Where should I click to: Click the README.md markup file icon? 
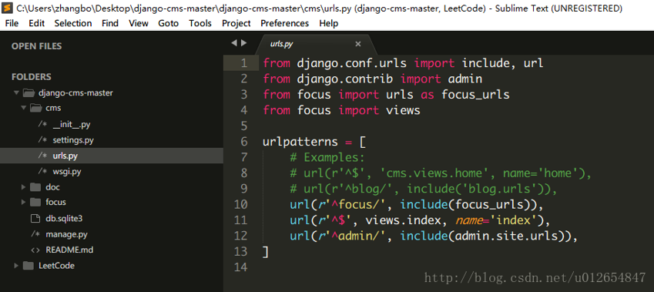tap(35, 250)
